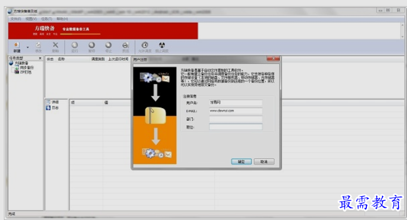407x220 pixels.
Task: Click the 新建 new task toolbar icon
Action: coord(17,47)
